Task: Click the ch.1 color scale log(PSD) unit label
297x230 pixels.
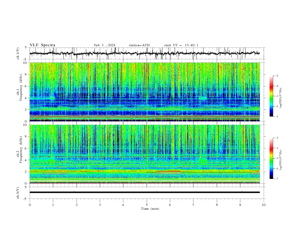Action: [x=280, y=98]
